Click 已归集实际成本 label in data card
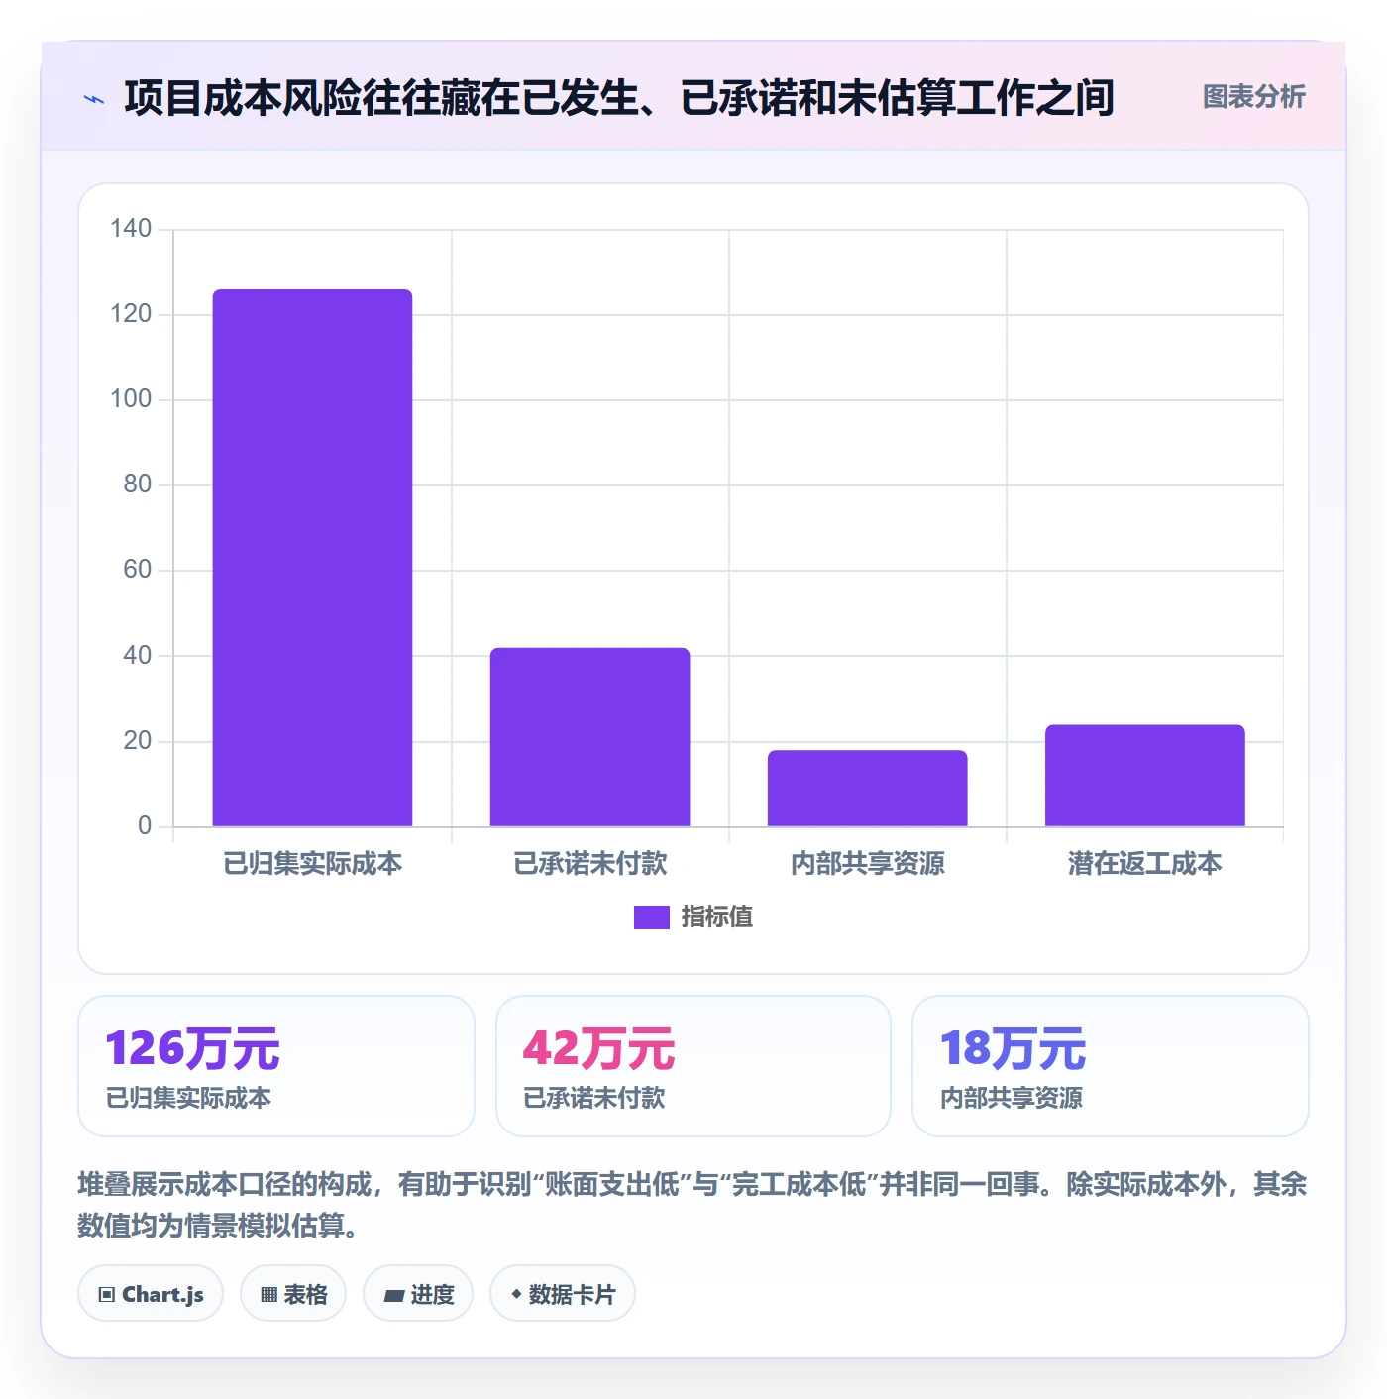This screenshot has width=1387, height=1399. (x=188, y=1098)
